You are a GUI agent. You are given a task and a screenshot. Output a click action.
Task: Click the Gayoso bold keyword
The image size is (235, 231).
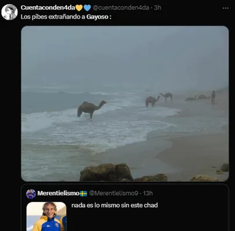click(97, 17)
